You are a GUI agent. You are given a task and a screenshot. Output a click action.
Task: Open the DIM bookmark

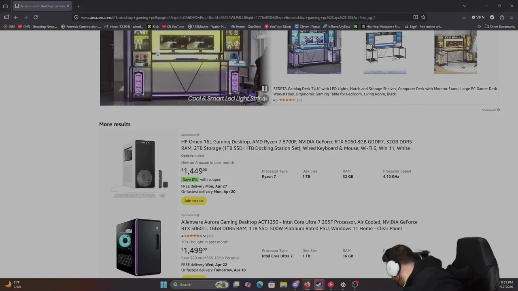click(9, 27)
